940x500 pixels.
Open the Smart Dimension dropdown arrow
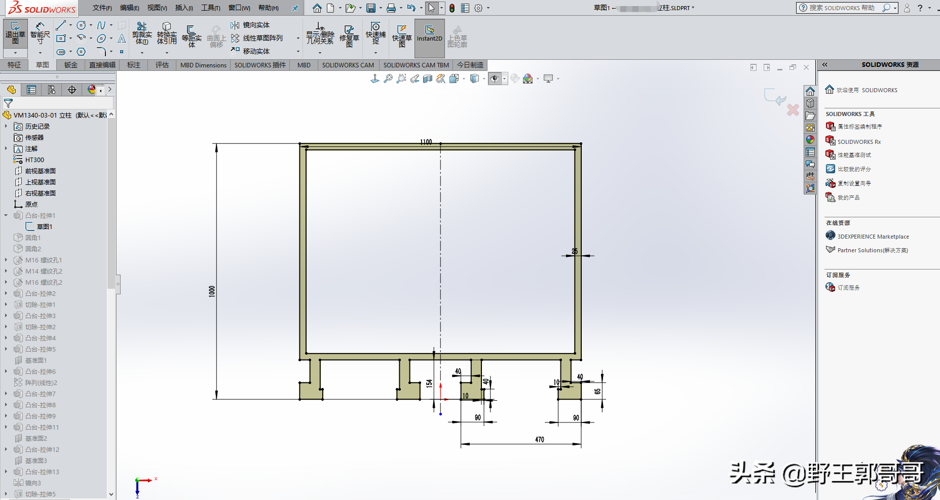(40, 53)
